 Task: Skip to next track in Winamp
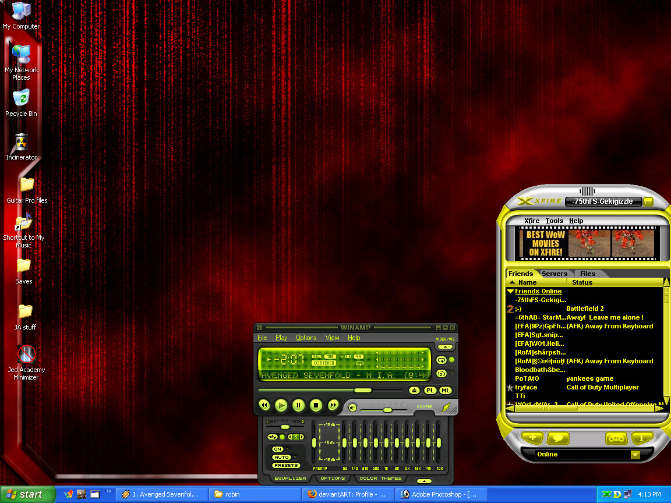333,405
